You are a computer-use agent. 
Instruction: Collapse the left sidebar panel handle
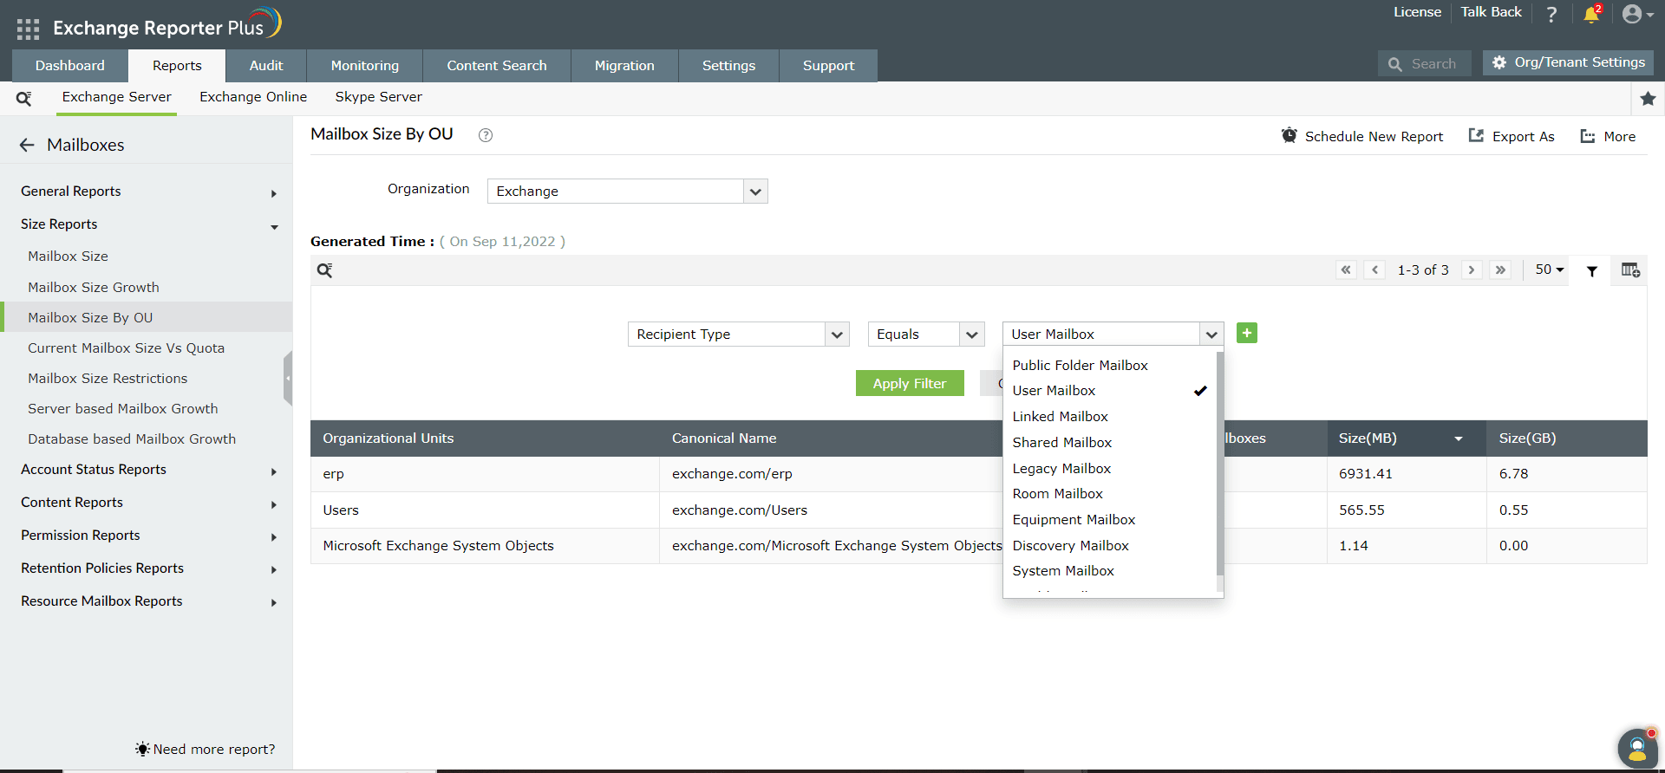pyautogui.click(x=288, y=379)
